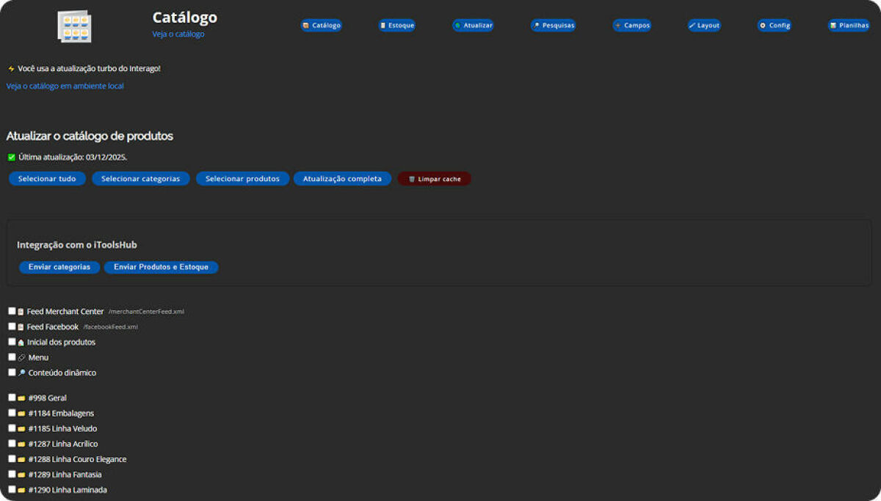The image size is (881, 501).
Task: Open Pesquisas with magnifier icon
Action: [x=553, y=25]
